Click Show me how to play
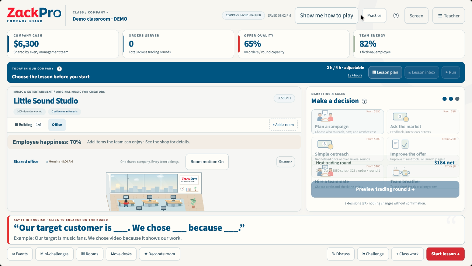This screenshot has width=472, height=266. [x=326, y=16]
